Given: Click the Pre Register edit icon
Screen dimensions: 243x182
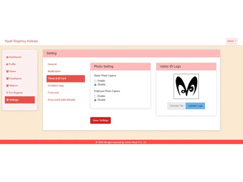Looking at the screenshot, I should click(7, 93).
